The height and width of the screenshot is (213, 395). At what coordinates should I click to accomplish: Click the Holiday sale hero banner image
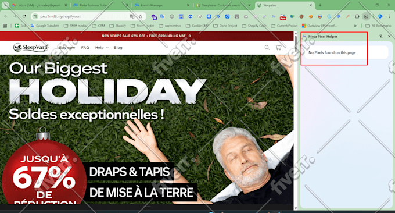click(x=146, y=129)
